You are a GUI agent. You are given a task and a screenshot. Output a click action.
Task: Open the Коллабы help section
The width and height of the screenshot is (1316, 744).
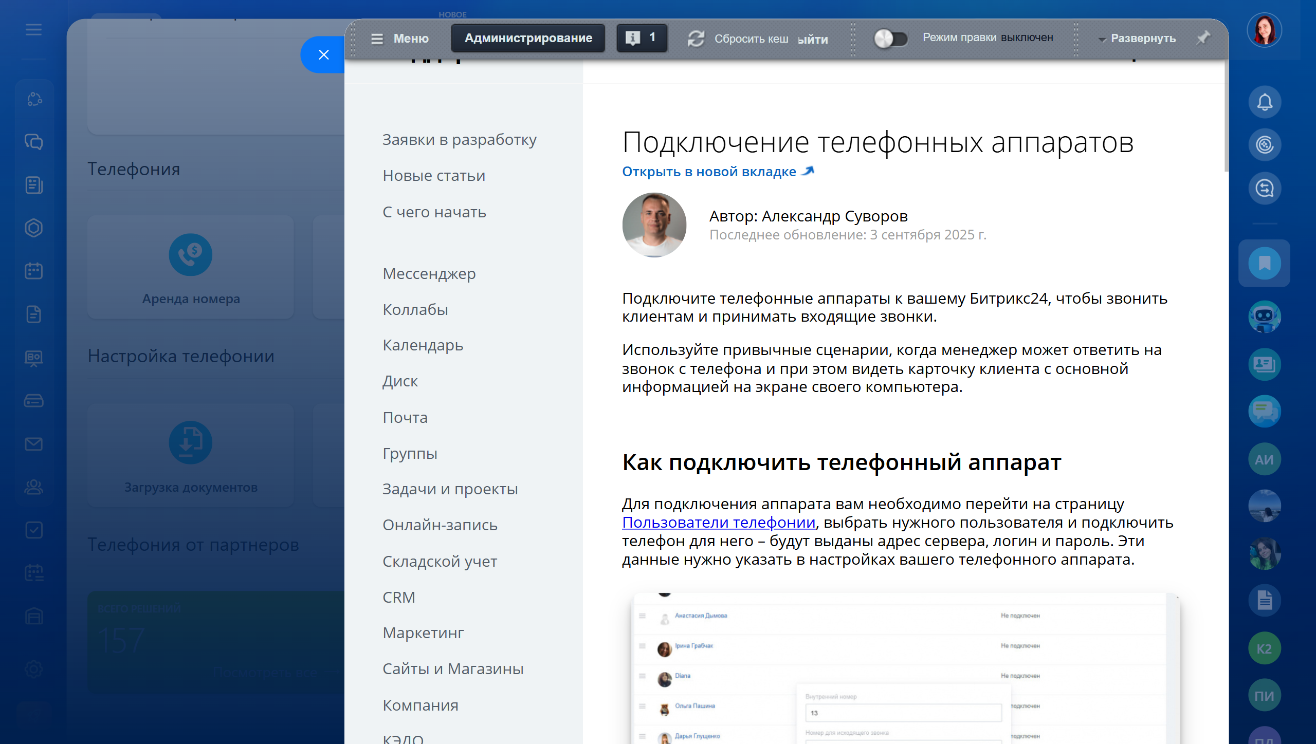(415, 310)
